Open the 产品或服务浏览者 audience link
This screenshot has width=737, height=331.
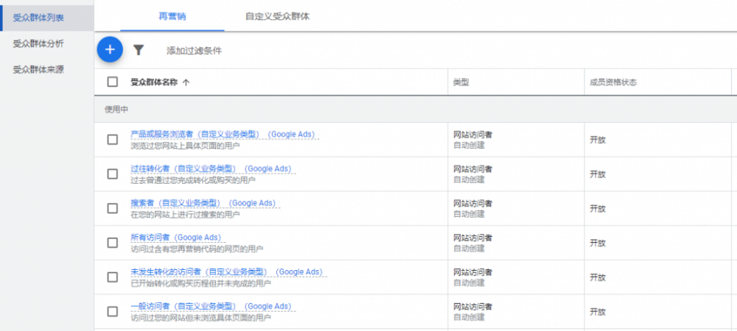pos(195,134)
